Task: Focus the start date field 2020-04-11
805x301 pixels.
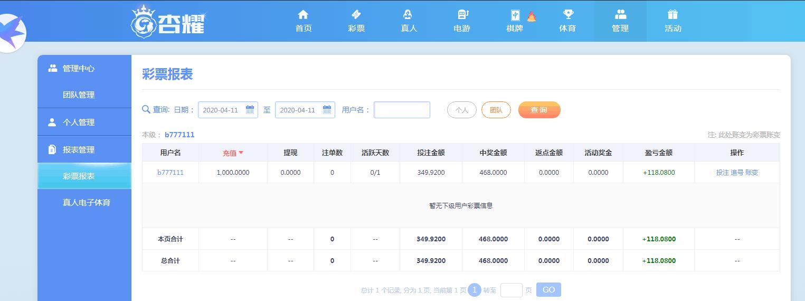Action: [228, 110]
